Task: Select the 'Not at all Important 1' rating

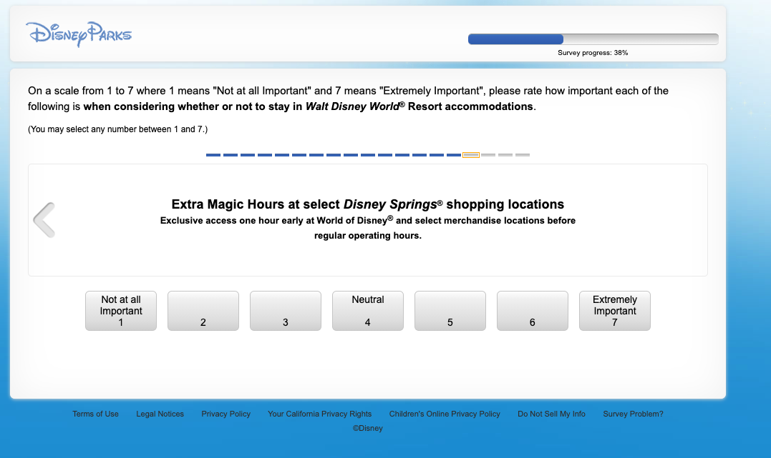Action: click(120, 310)
